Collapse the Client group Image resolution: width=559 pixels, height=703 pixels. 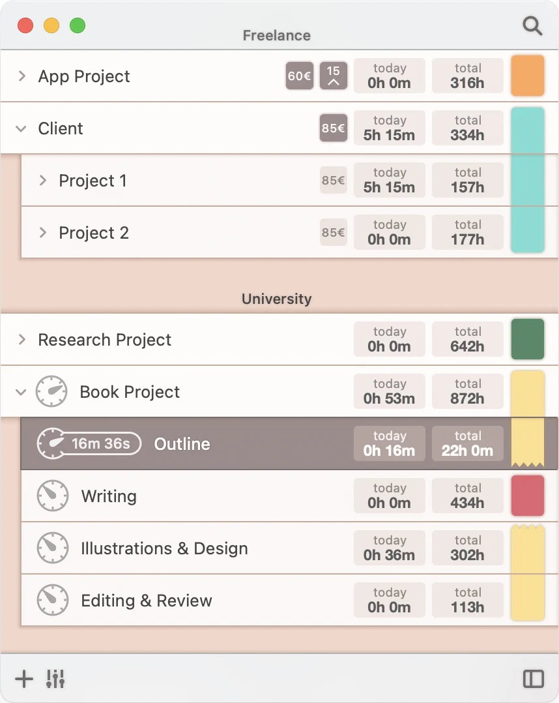21,128
